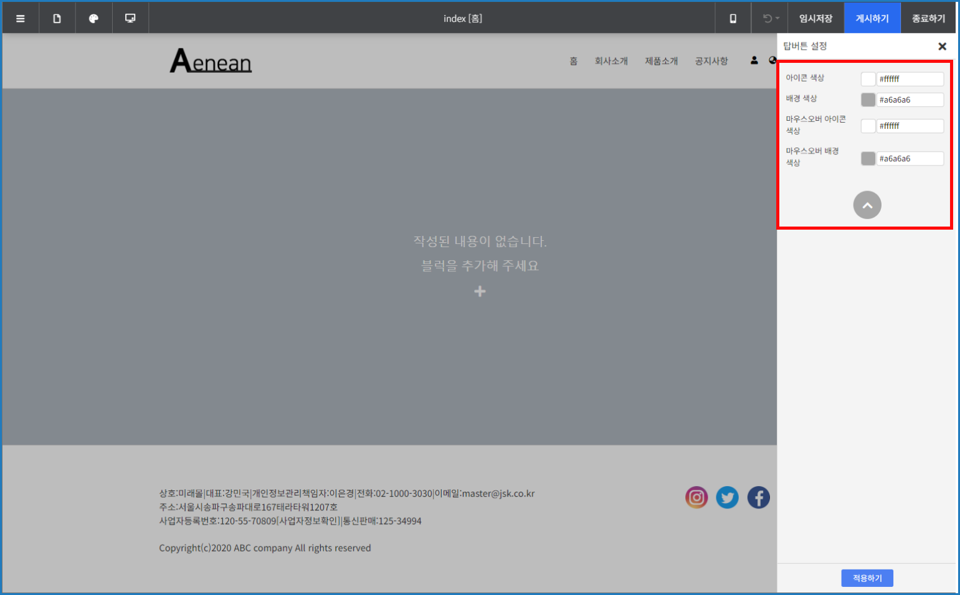960x595 pixels.
Task: Click the desktop monitor preview icon
Action: [130, 19]
